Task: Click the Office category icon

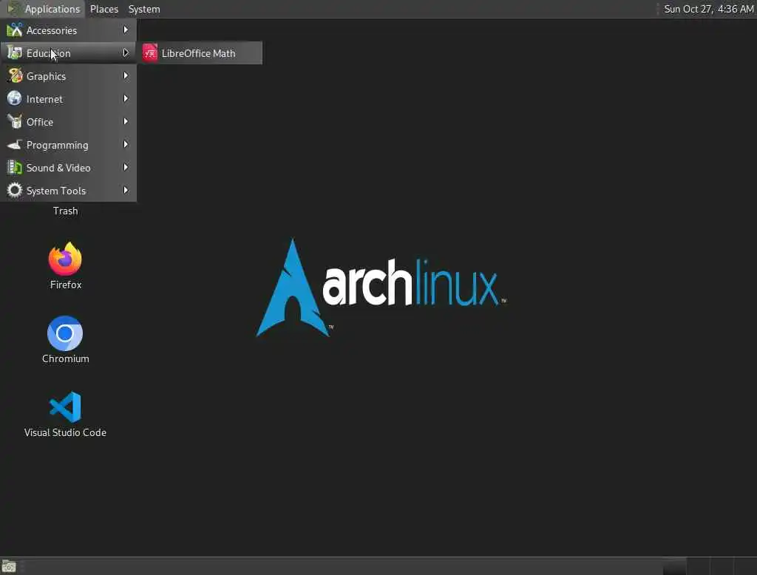Action: pyautogui.click(x=15, y=122)
